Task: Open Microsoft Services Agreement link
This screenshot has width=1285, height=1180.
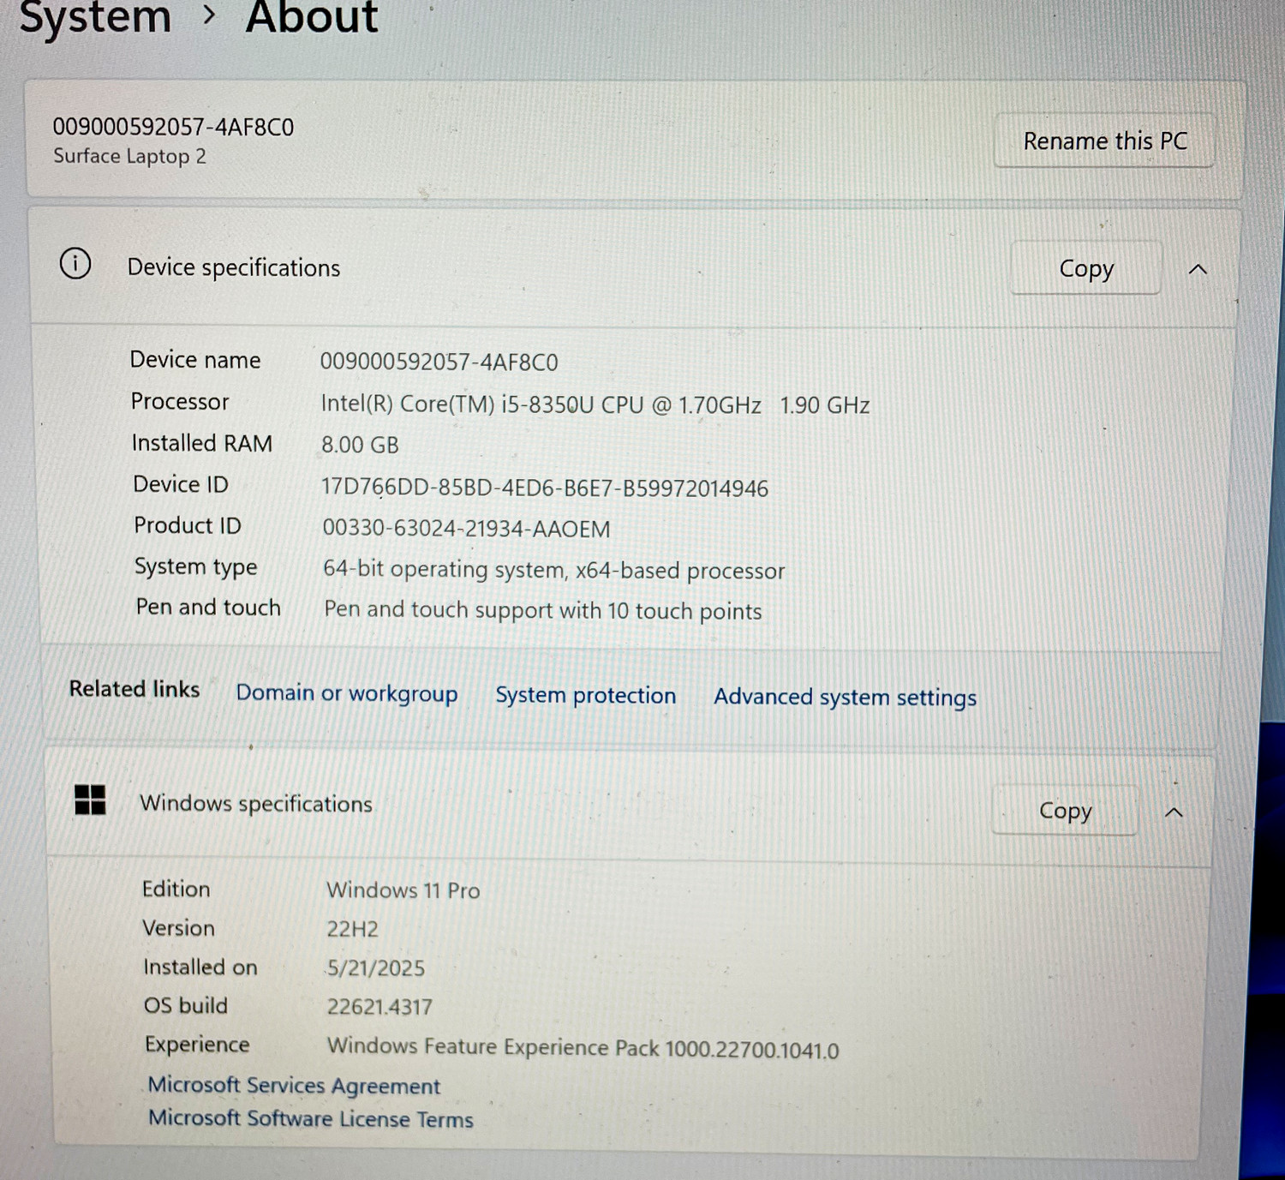Action: pos(294,1086)
